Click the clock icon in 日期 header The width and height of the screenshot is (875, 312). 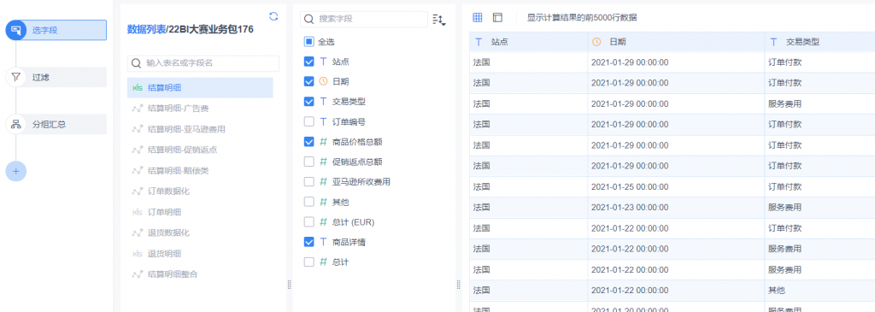(x=596, y=42)
